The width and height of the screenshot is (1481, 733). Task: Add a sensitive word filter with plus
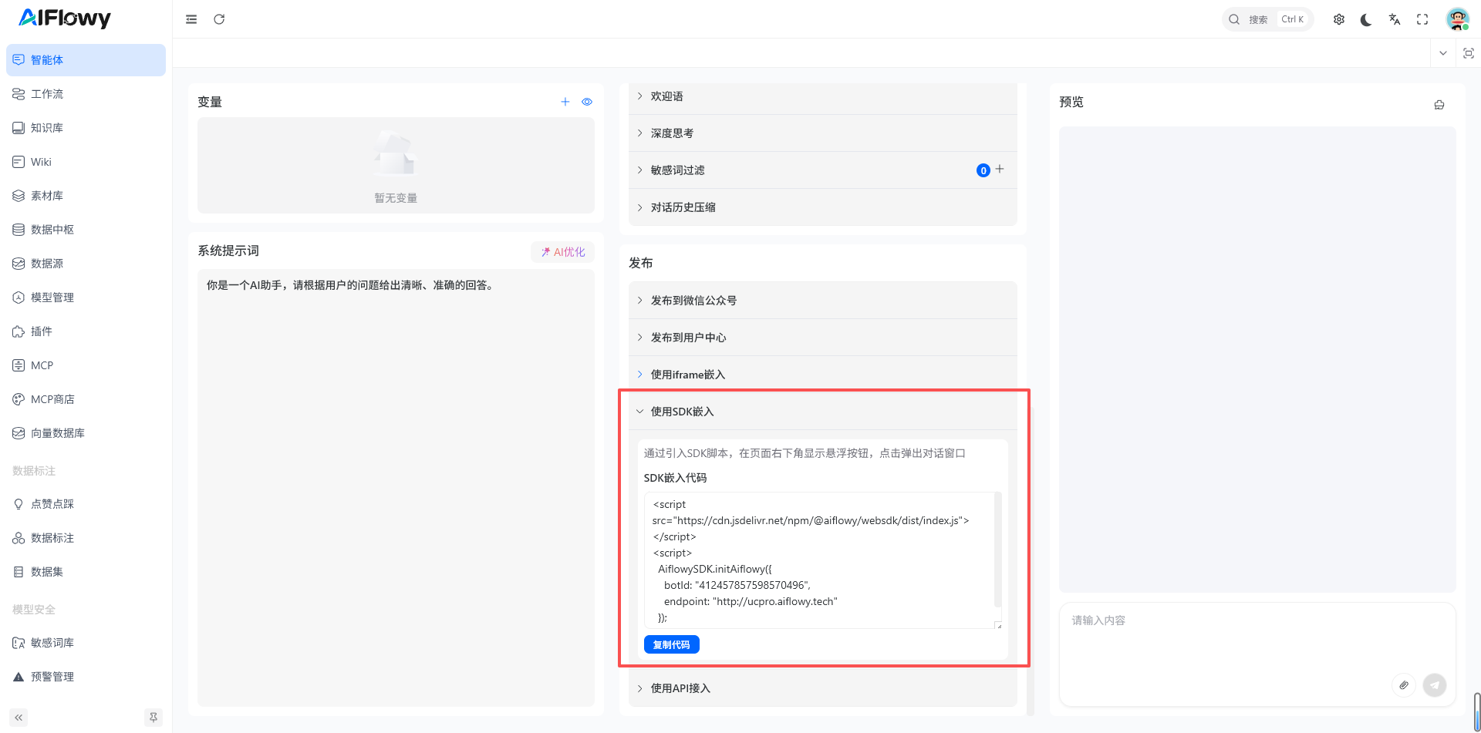pyautogui.click(x=1000, y=169)
